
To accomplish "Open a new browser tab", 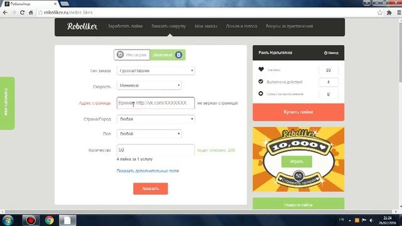I will point(64,4).
